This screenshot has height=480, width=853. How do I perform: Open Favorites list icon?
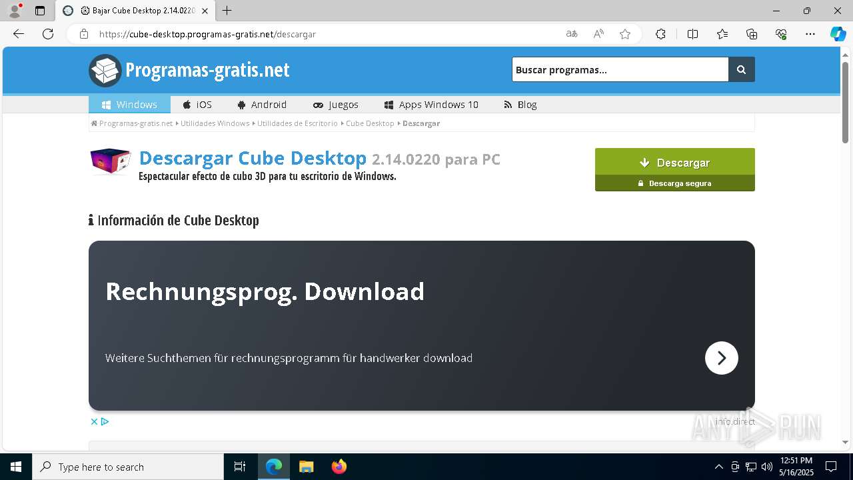point(722,34)
